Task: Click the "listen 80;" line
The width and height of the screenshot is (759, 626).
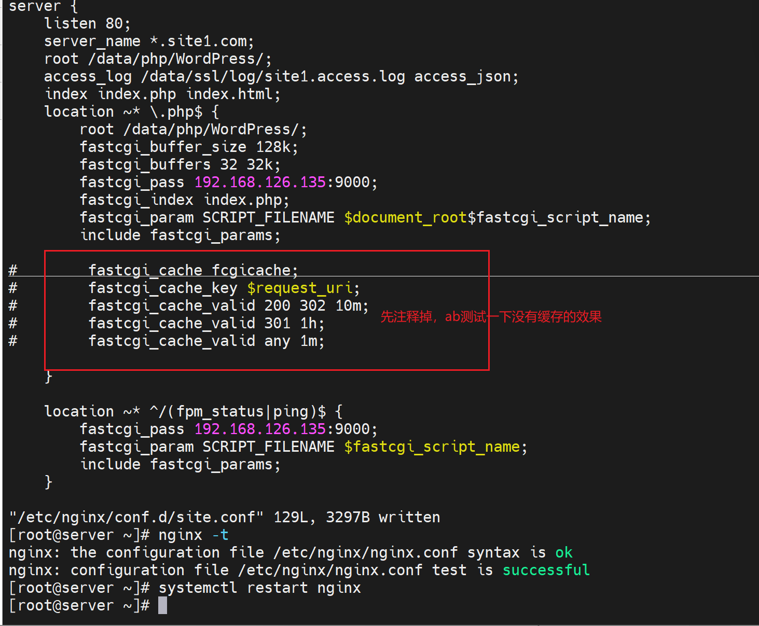Action: [87, 23]
